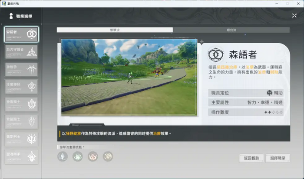Select the 冰魔導師 class entry
The height and width of the screenshot is (179, 304).
coord(21,86)
